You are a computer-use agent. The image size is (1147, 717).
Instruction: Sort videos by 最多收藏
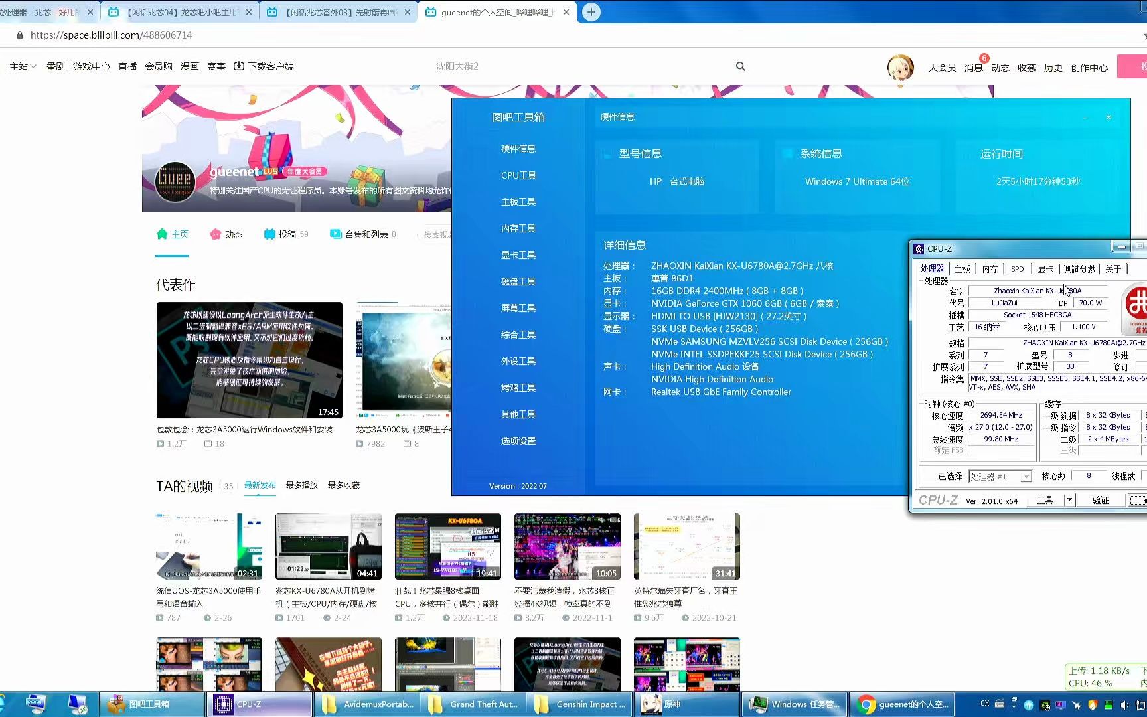pyautogui.click(x=343, y=485)
